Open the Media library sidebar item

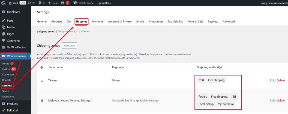coord(11,27)
